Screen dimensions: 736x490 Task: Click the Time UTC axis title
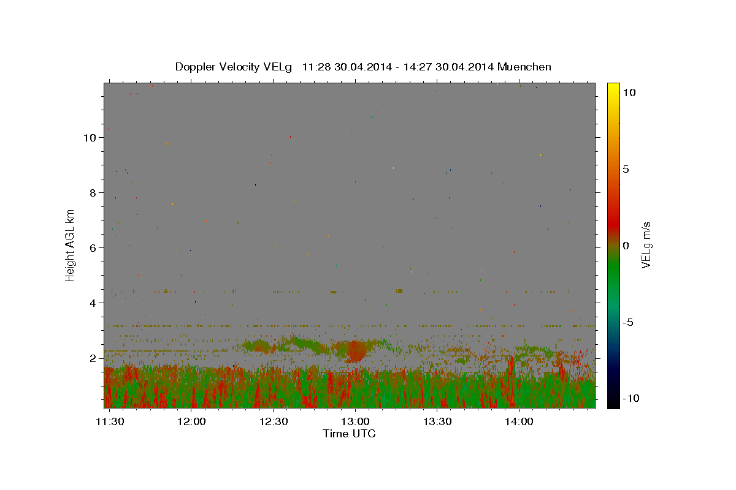(x=349, y=434)
